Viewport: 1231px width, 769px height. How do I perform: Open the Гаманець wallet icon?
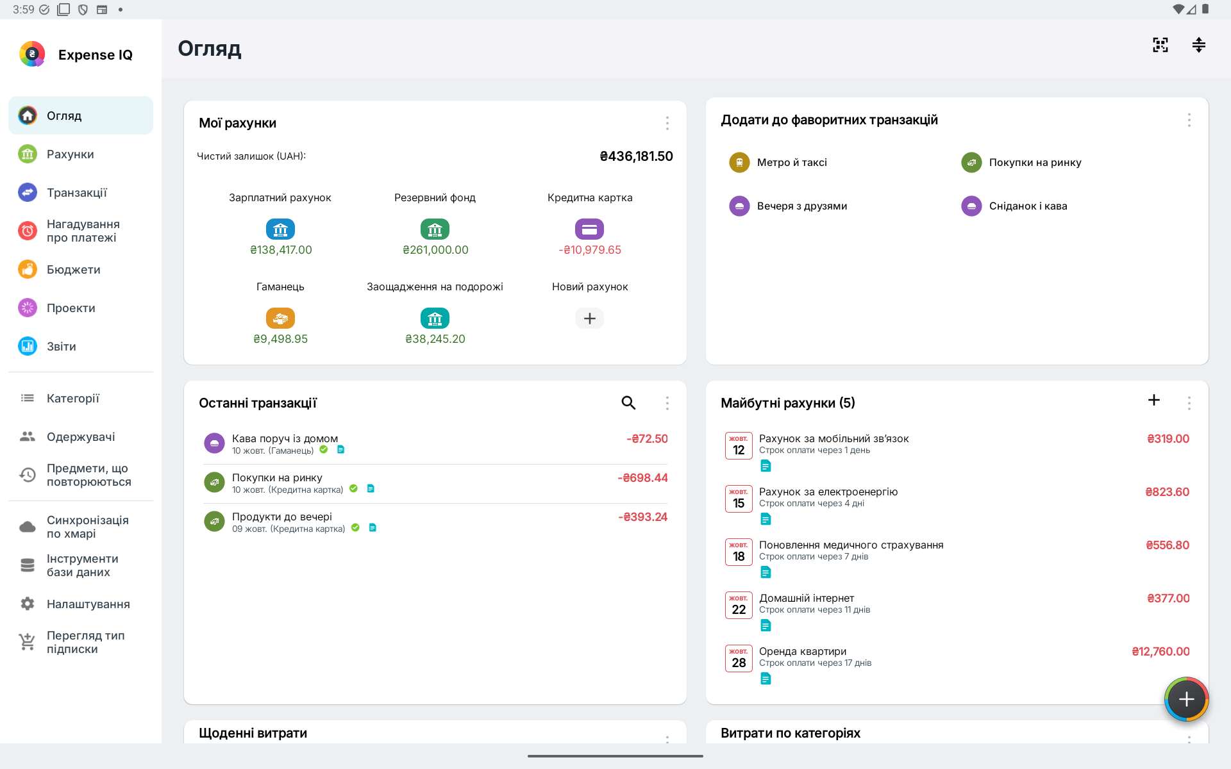tap(280, 318)
